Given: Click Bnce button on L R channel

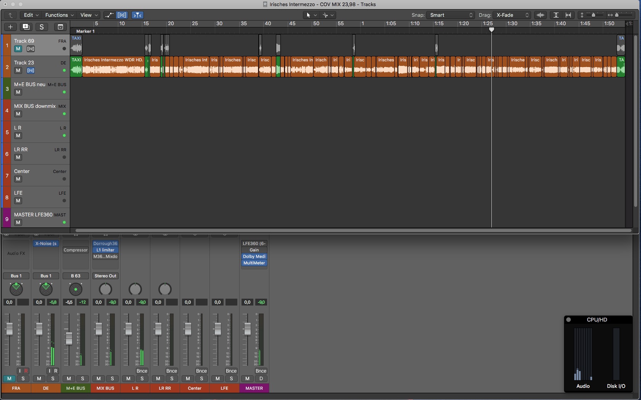Looking at the screenshot, I should [142, 371].
